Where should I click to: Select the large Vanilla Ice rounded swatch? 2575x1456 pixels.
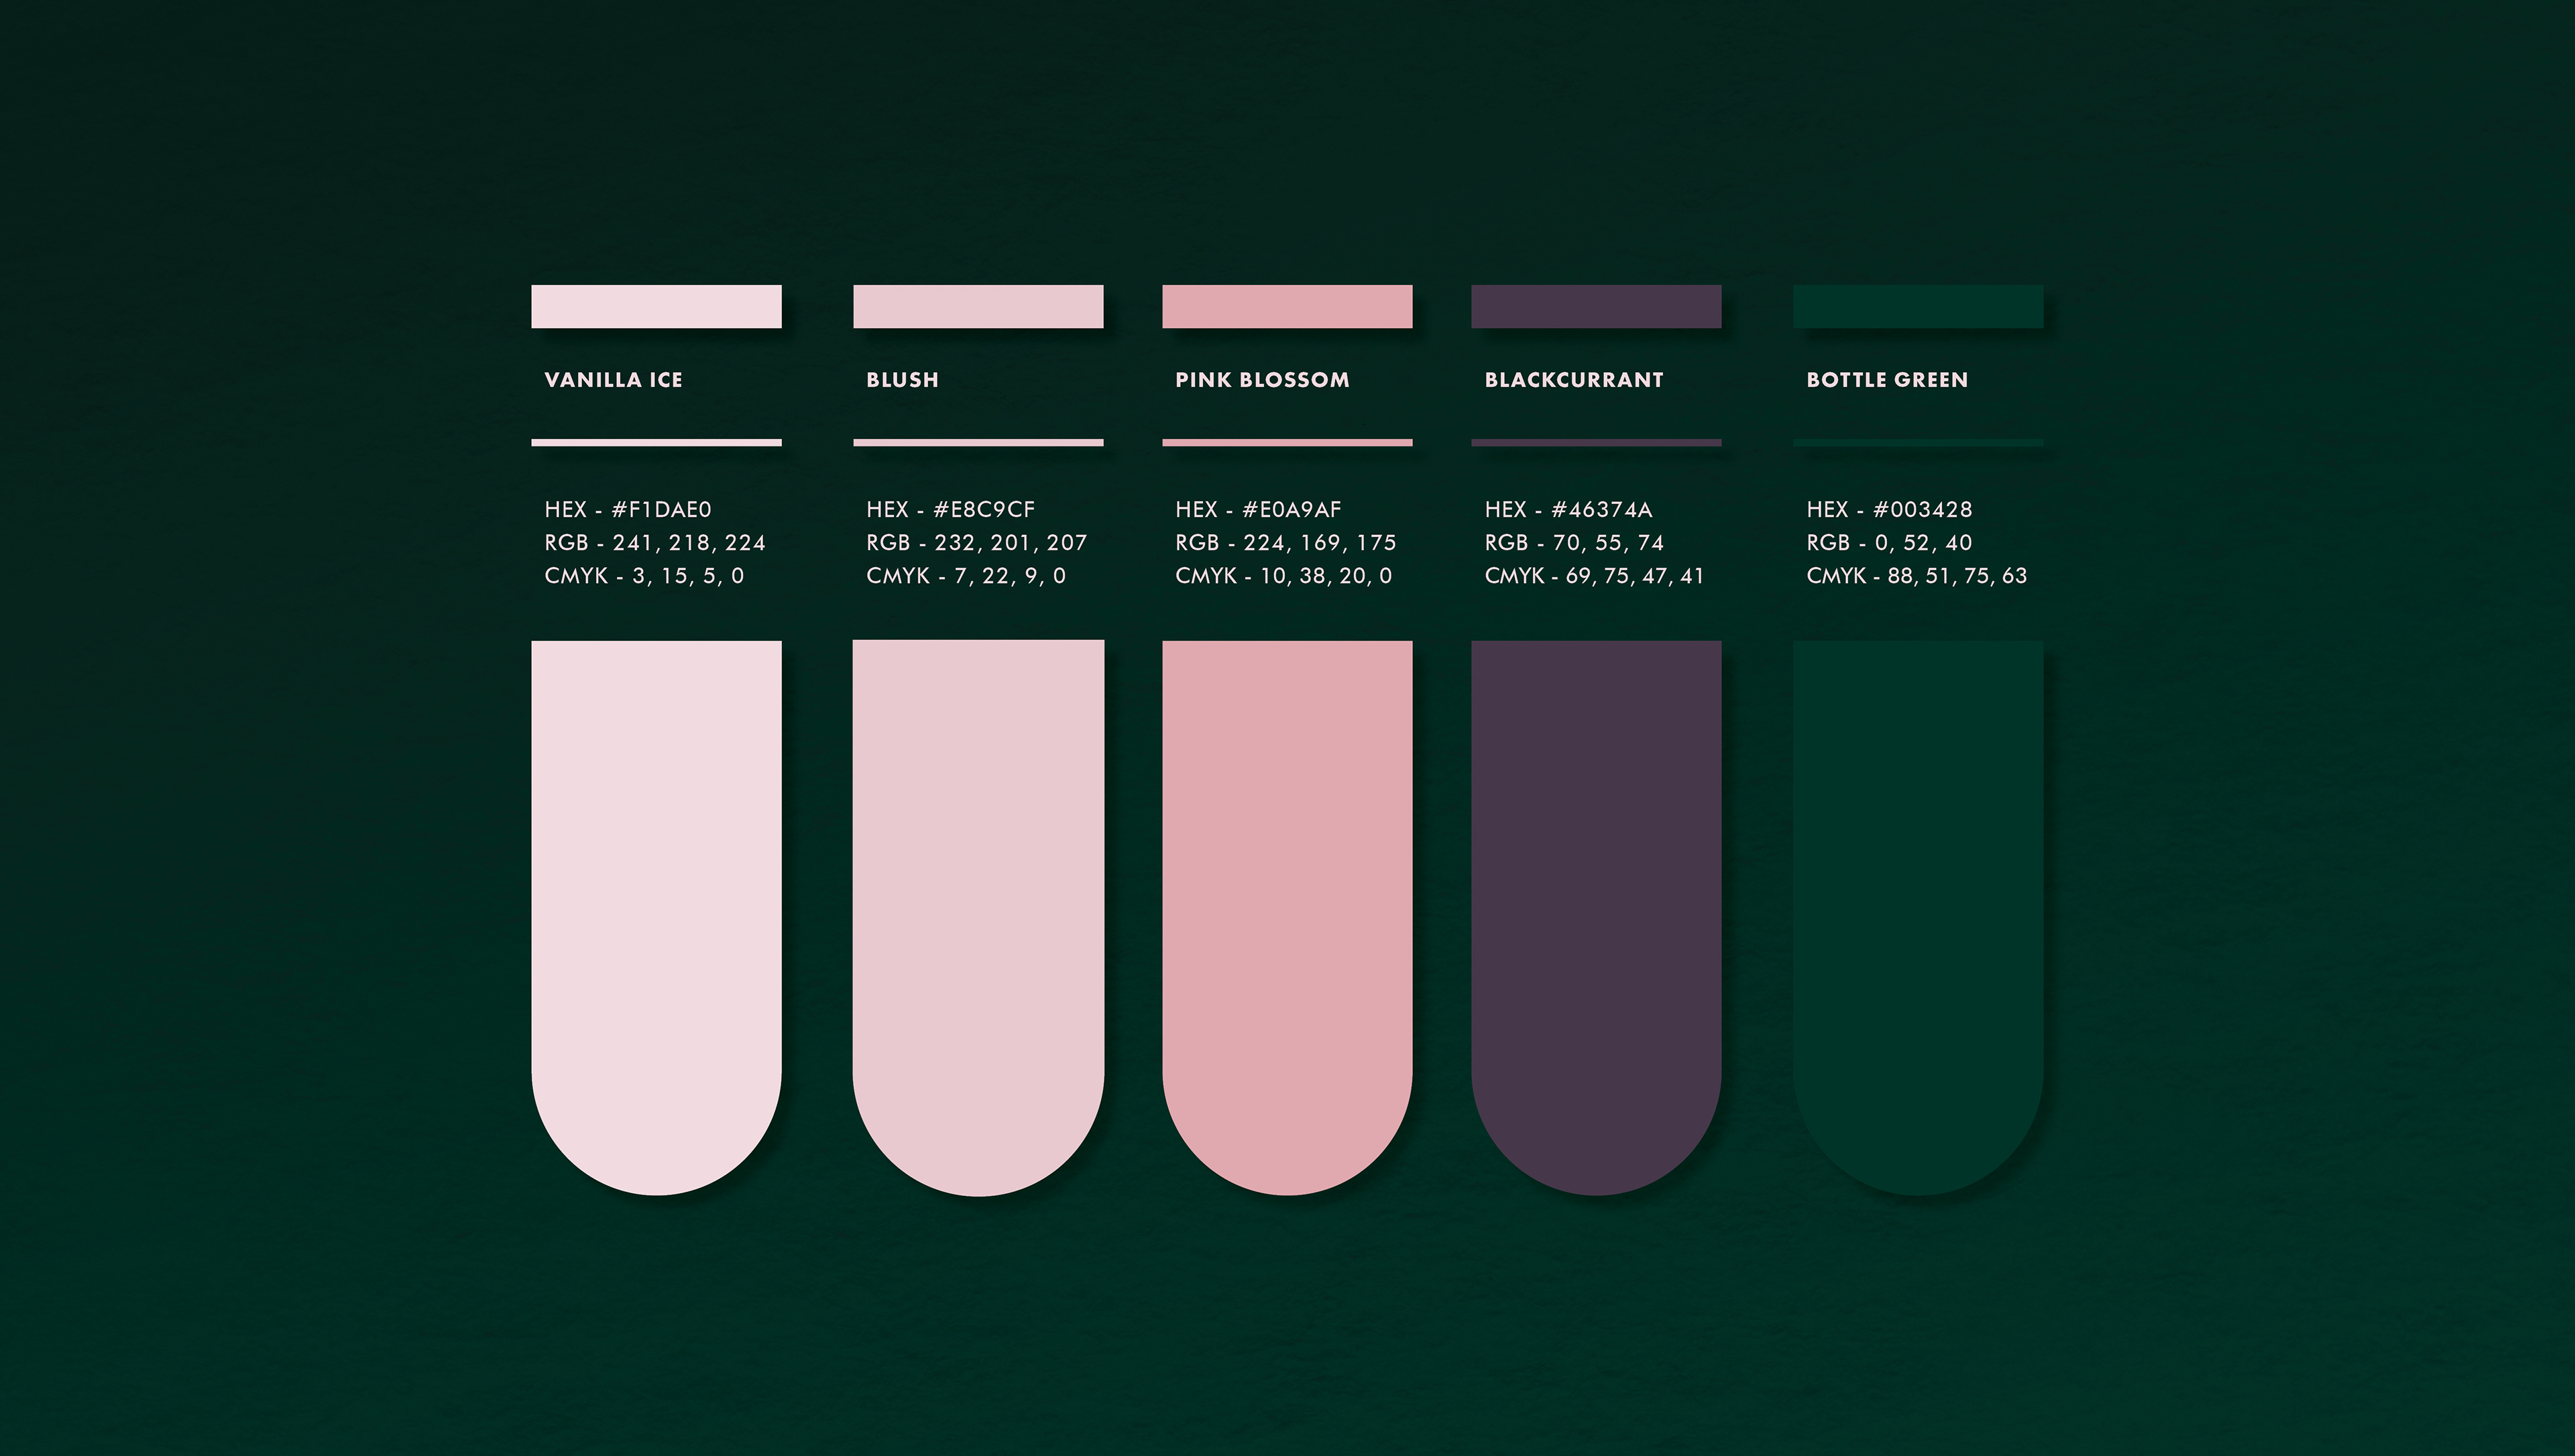[656, 918]
